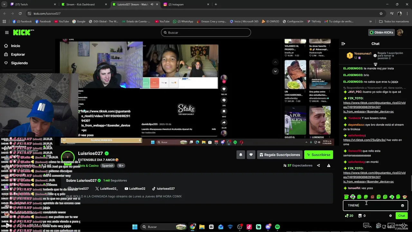Image resolution: width=412 pixels, height=232 pixels.
Task: Go to Inicio in the sidebar
Action: tap(15, 46)
